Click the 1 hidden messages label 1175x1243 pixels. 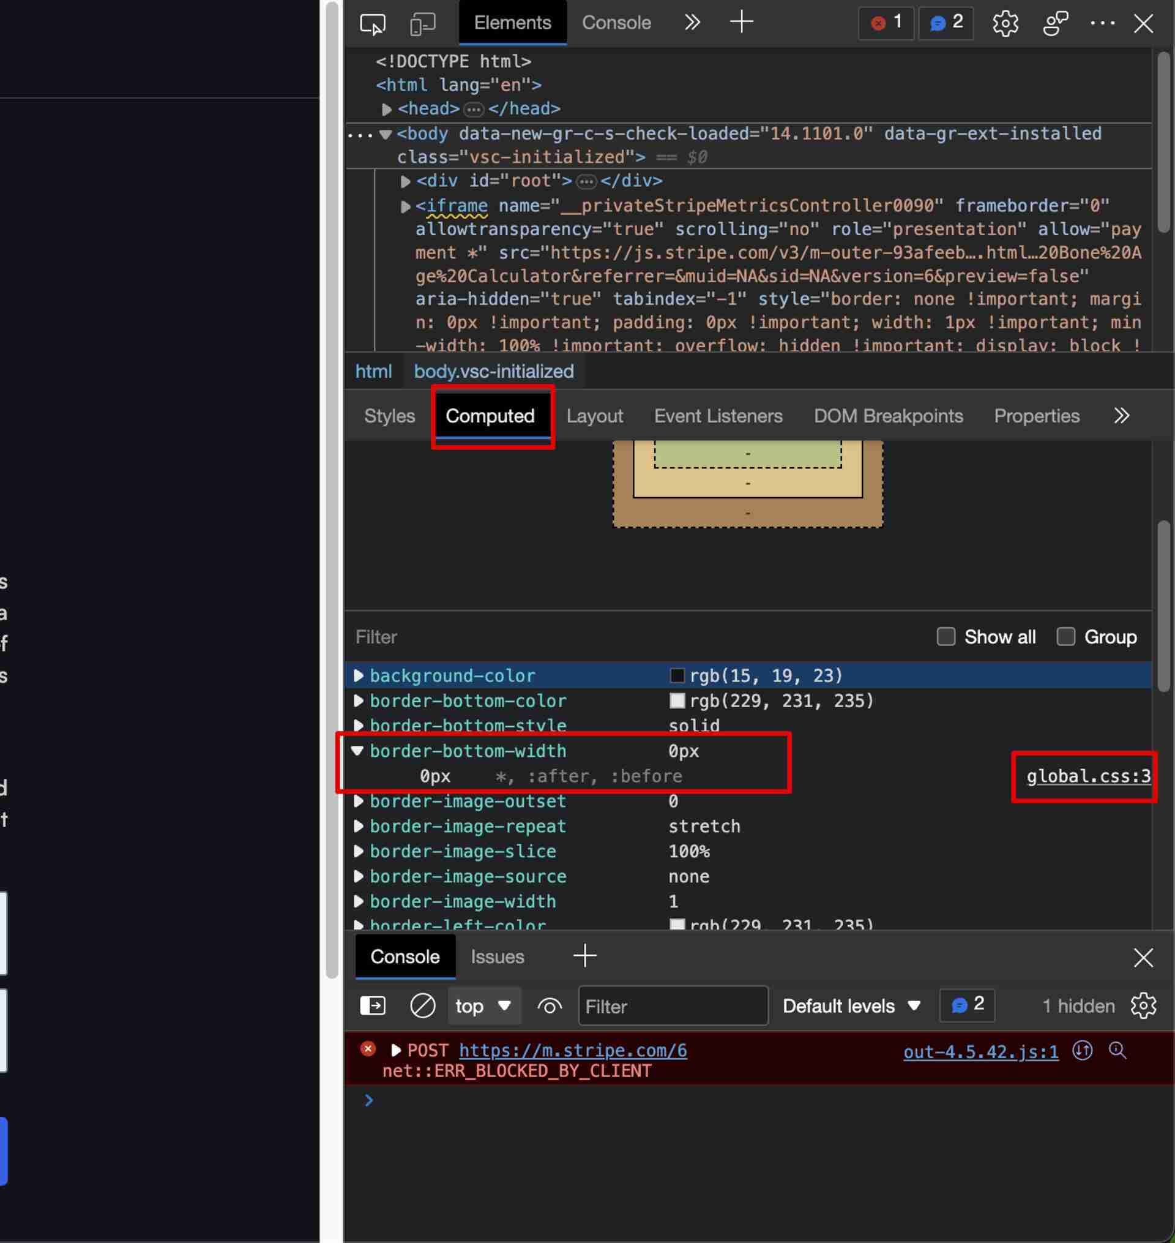point(1078,1005)
